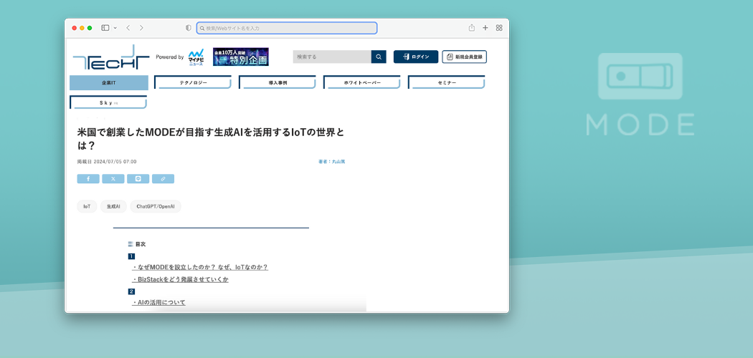The width and height of the screenshot is (753, 358).
Task: Share article on Facebook
Action: [x=88, y=179]
